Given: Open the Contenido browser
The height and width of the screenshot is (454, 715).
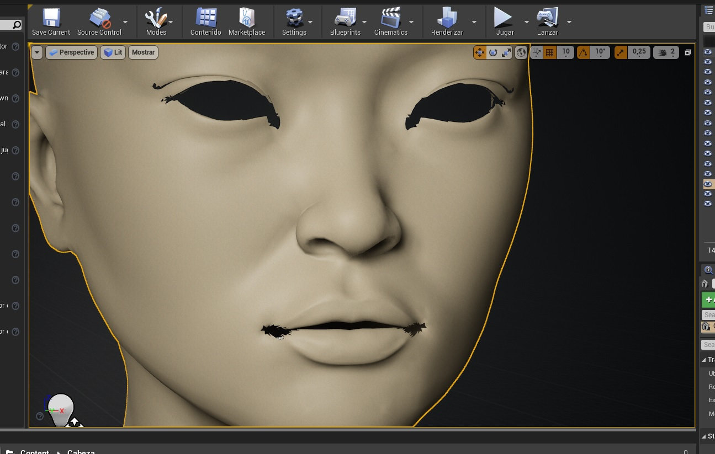Looking at the screenshot, I should coord(205,22).
